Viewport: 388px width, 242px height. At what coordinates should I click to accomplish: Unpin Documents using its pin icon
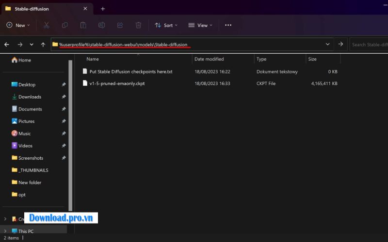(x=64, y=109)
